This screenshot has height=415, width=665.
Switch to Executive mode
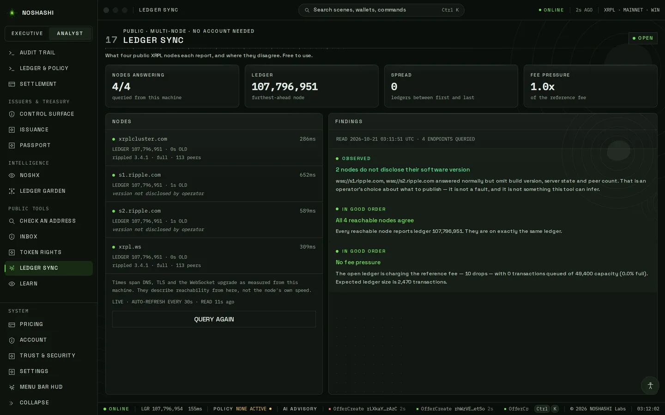(x=27, y=34)
